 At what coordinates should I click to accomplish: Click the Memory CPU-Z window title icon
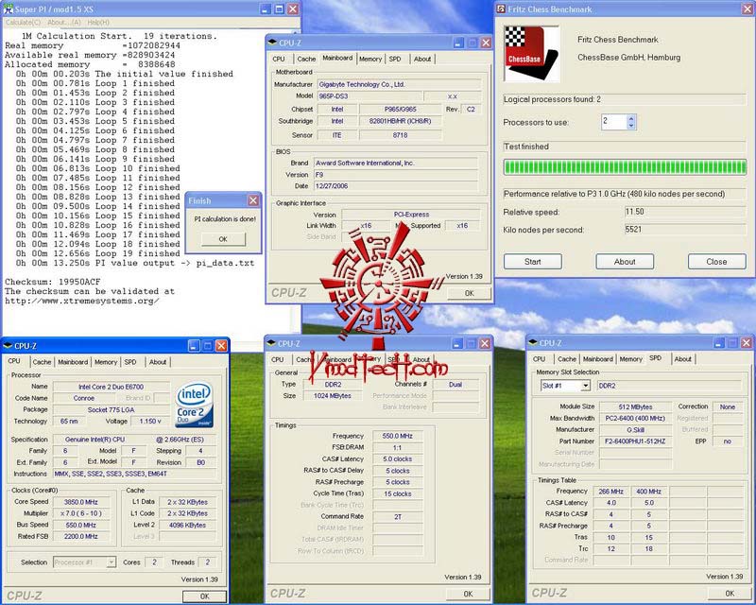(271, 343)
